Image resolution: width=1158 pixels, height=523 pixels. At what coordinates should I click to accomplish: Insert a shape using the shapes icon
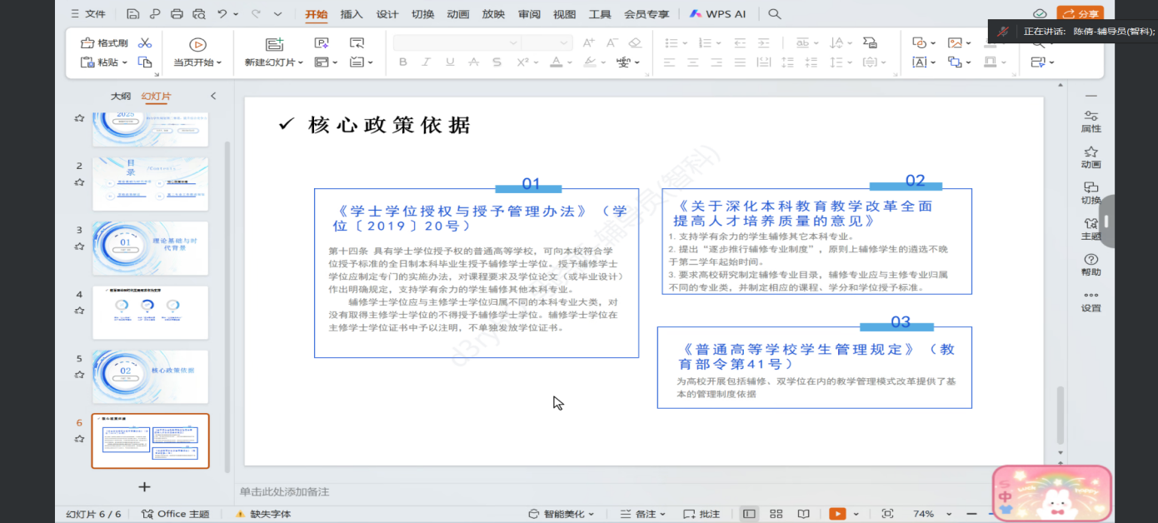920,42
